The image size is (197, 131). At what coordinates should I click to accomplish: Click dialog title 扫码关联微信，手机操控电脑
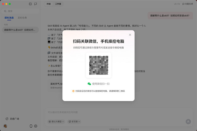(98, 41)
